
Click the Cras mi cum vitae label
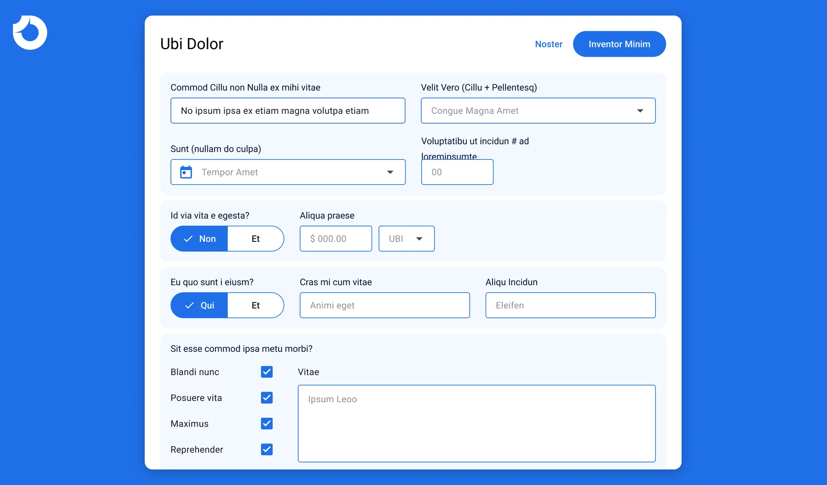point(336,282)
